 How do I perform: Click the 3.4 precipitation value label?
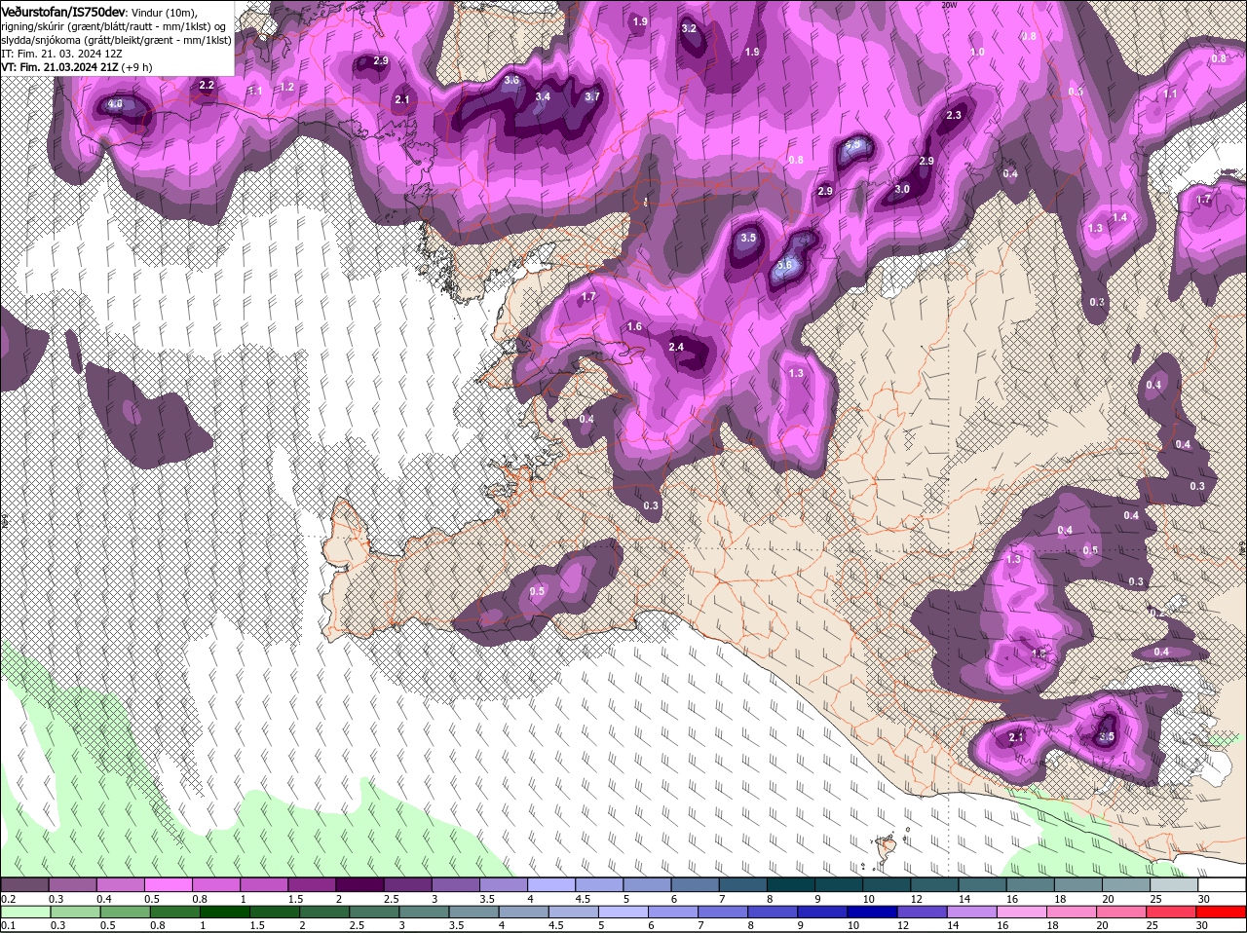tap(543, 96)
